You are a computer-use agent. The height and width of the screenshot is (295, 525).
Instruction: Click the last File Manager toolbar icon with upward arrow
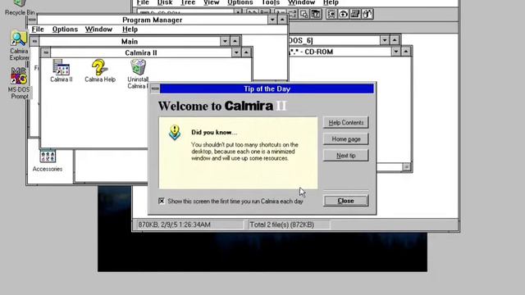(x=367, y=14)
